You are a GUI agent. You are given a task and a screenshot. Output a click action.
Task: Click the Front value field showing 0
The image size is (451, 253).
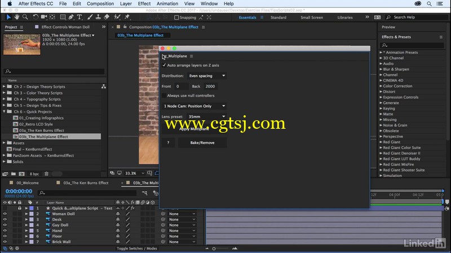click(x=181, y=87)
